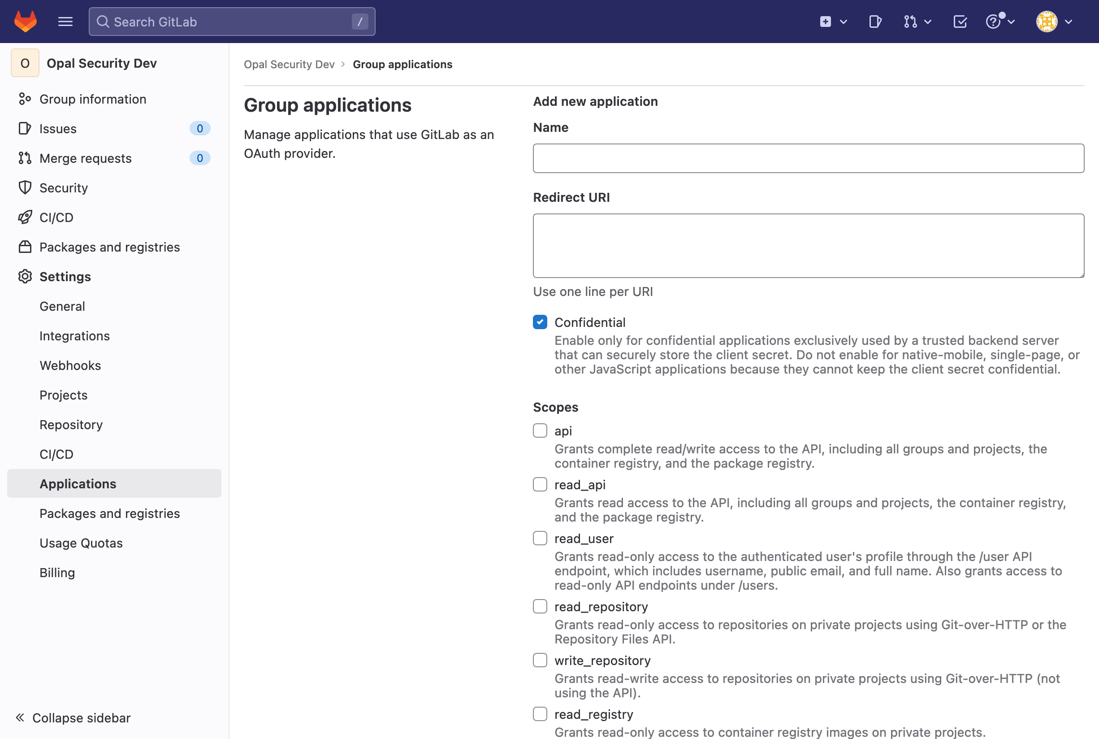Click into the Redirect URI text area

(x=808, y=246)
